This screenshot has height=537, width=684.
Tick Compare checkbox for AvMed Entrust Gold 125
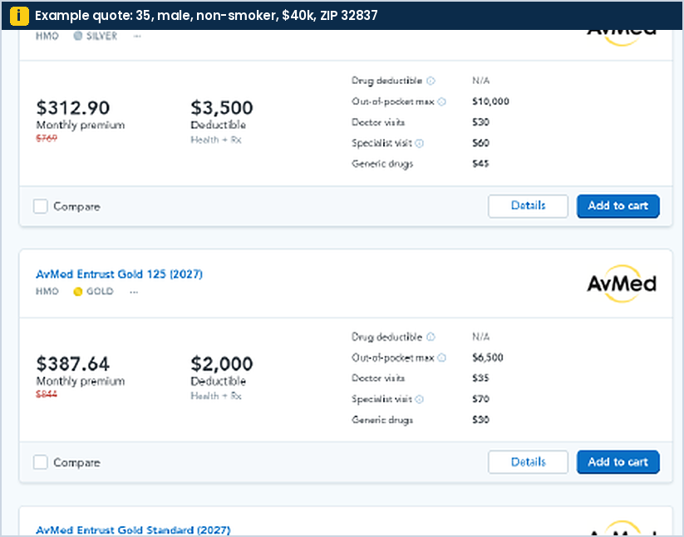coord(41,462)
